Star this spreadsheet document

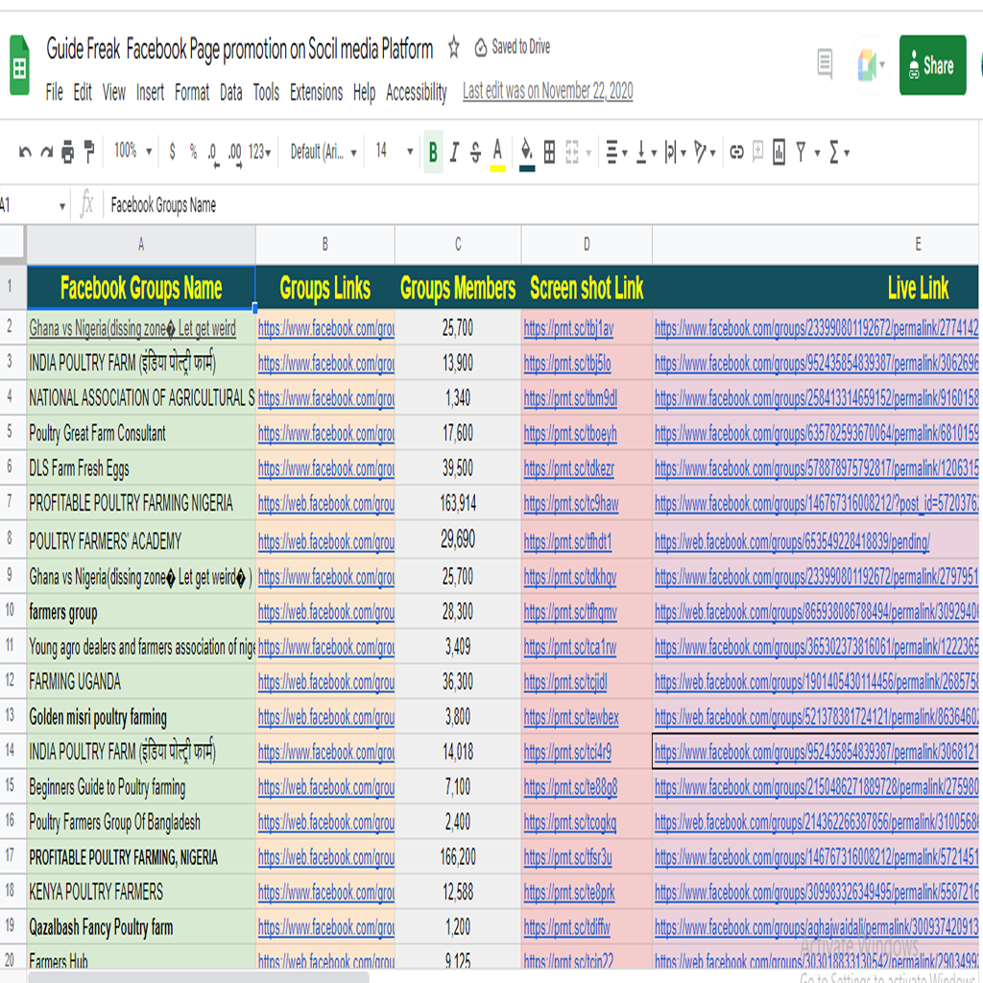point(454,48)
